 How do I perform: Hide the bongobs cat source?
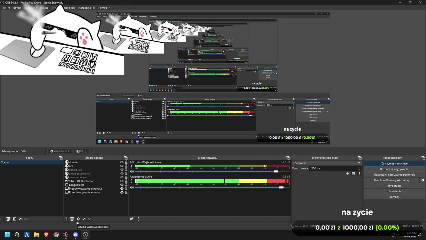(x=122, y=185)
